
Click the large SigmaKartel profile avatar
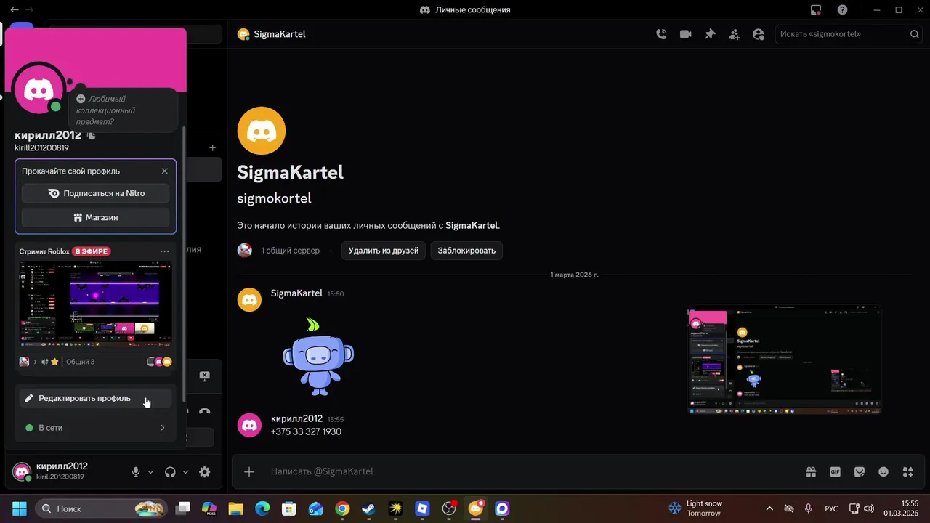click(x=262, y=131)
